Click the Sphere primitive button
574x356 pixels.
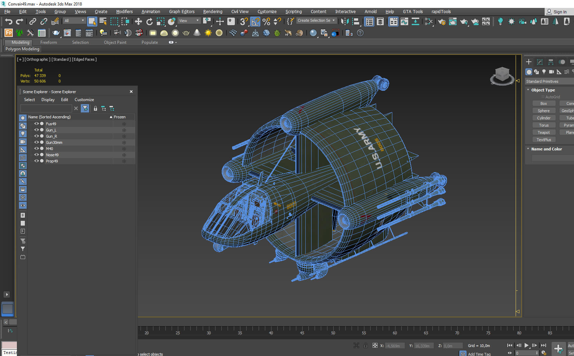click(544, 111)
